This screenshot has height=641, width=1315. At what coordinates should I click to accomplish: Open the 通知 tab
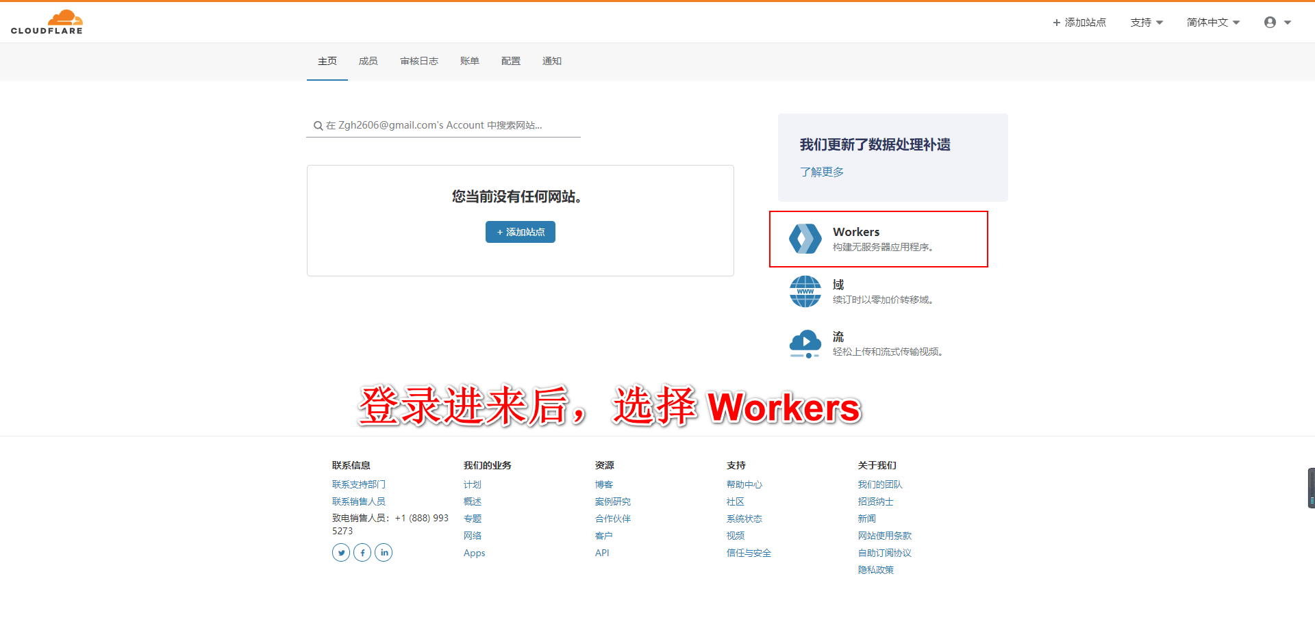tap(552, 61)
